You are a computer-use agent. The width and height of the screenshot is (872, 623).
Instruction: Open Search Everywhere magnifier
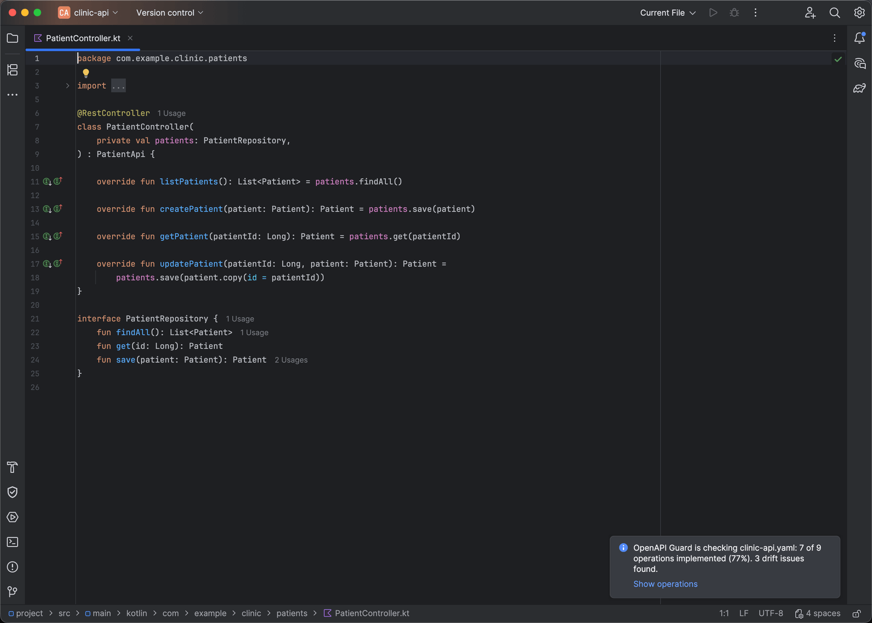[834, 13]
